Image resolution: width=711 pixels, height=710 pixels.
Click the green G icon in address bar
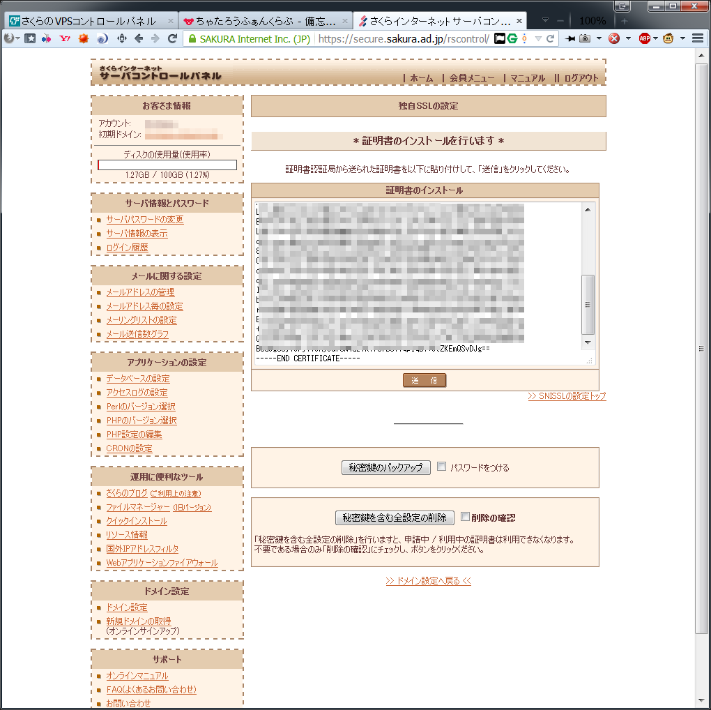pos(512,38)
